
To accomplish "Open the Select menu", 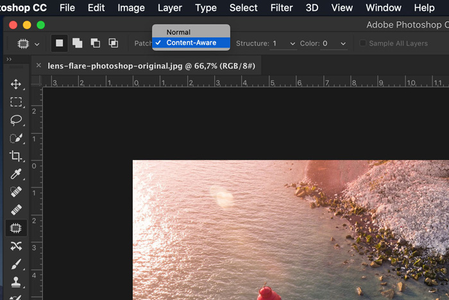I will click(243, 8).
